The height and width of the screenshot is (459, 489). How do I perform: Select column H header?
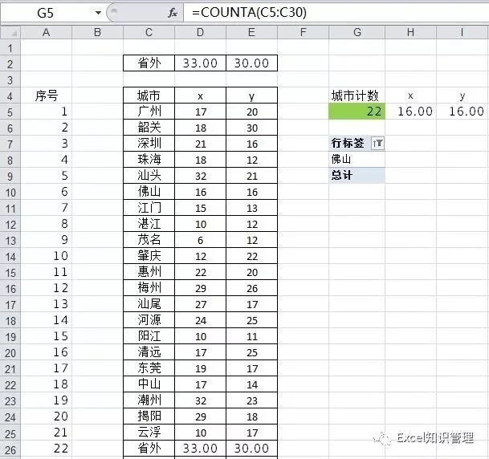[x=411, y=32]
